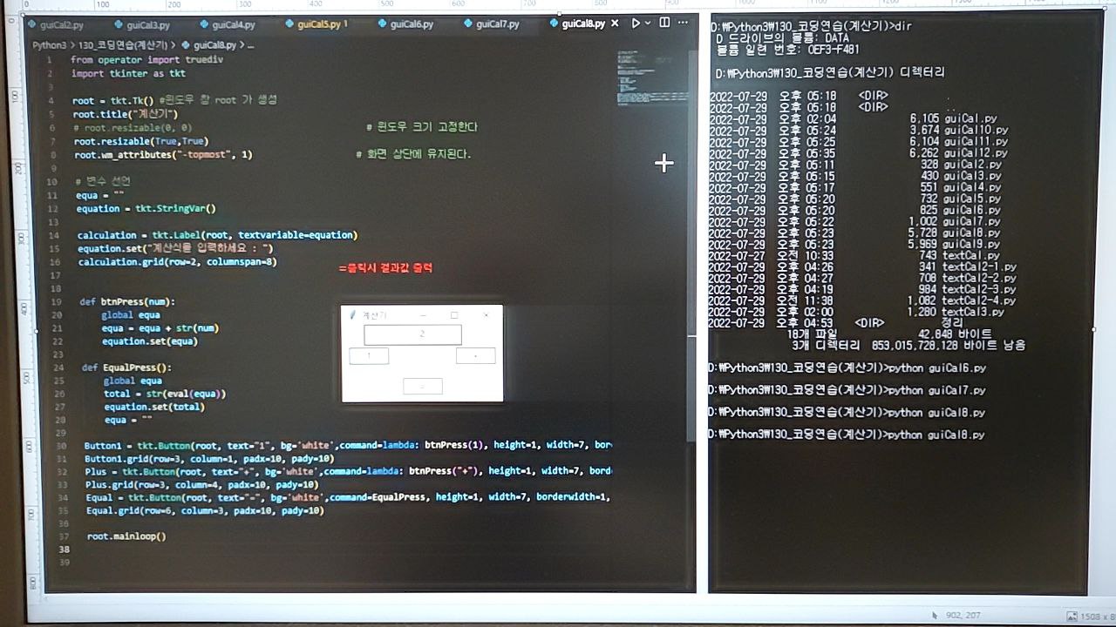Screen dimensions: 1116x627
Task: Minimize the 계산기 window
Action: (x=423, y=314)
